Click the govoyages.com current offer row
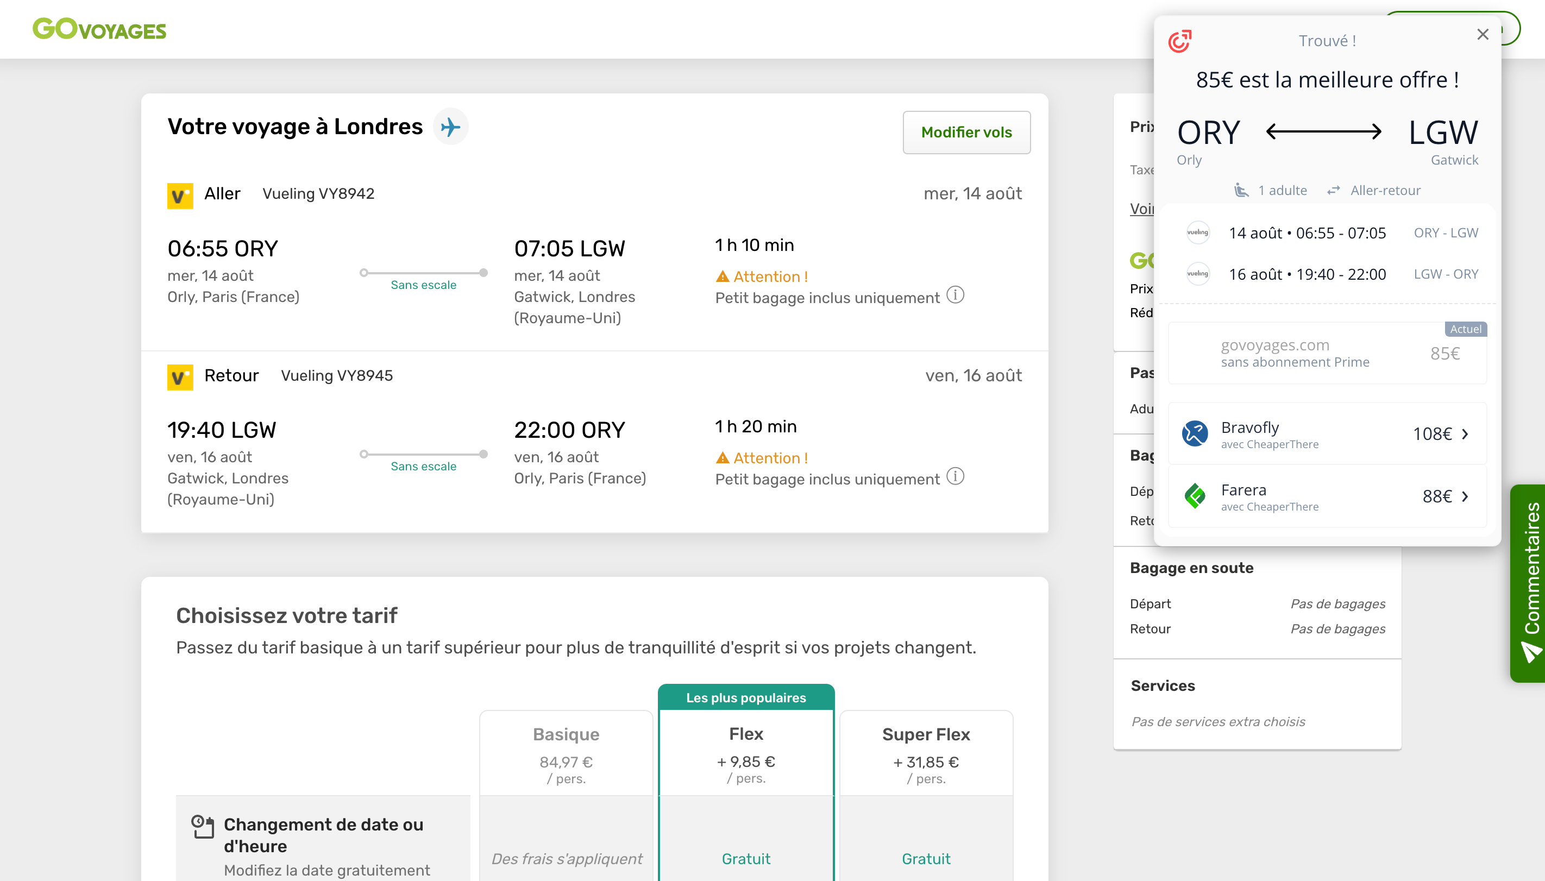Image resolution: width=1545 pixels, height=881 pixels. 1327,353
